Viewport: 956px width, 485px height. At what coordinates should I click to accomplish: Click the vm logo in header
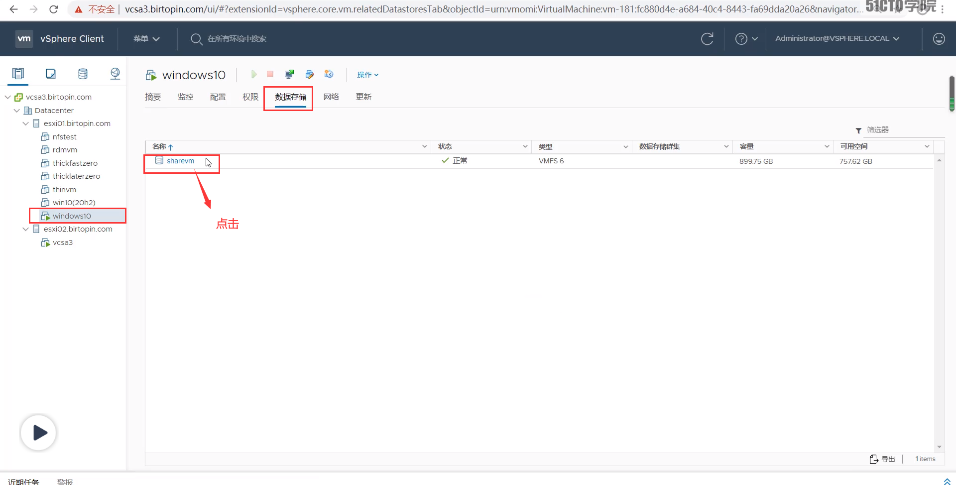[x=24, y=38]
